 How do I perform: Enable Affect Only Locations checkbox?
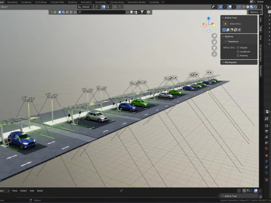238,51
